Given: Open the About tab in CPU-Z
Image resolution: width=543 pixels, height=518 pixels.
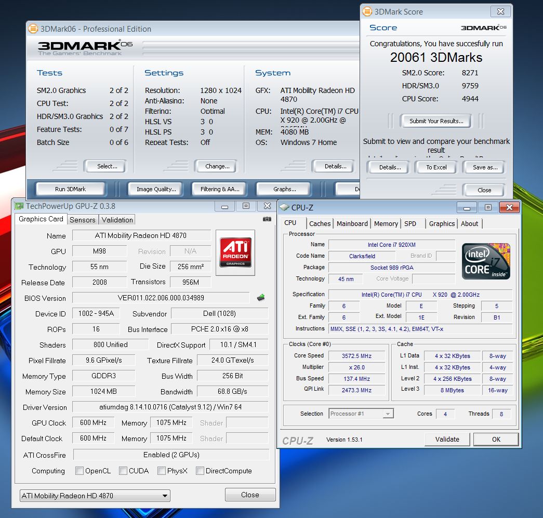Looking at the screenshot, I should pyautogui.click(x=469, y=224).
